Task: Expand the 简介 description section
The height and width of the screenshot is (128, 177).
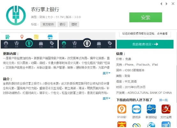Action: [106, 99]
